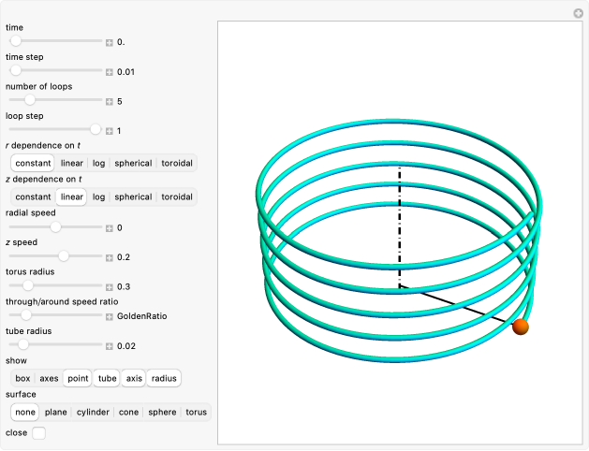The width and height of the screenshot is (589, 451).
Task: Click the orange point on the spiral
Action: [x=521, y=327]
